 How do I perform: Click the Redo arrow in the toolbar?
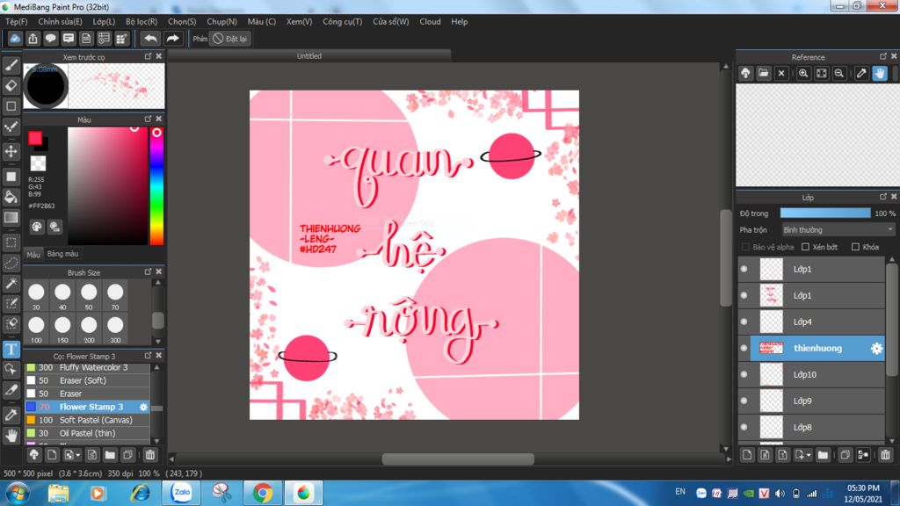(172, 39)
